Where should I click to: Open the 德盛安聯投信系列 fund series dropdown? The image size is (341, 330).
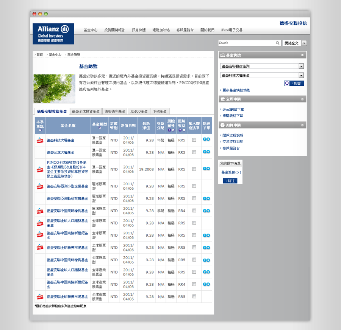pos(301,66)
